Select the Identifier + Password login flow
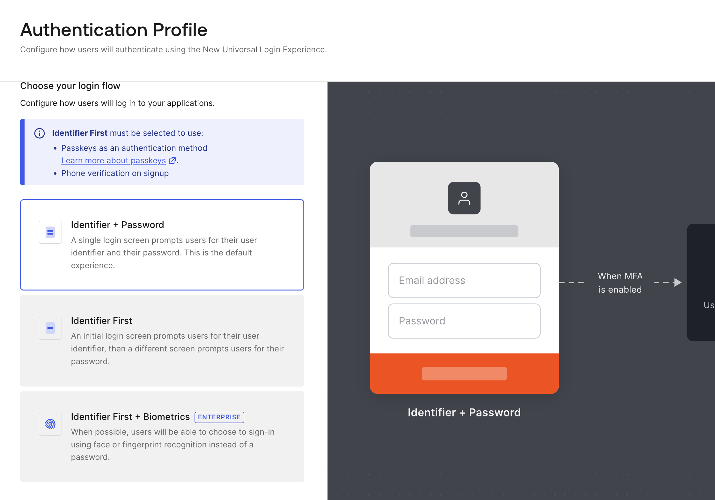 coord(162,245)
